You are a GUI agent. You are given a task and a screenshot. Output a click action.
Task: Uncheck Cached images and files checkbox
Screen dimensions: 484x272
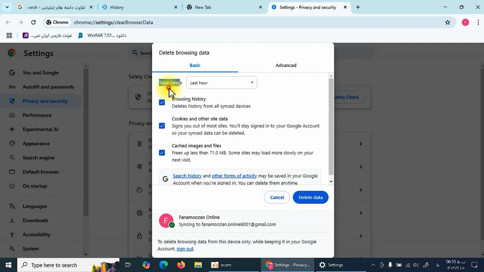point(162,153)
